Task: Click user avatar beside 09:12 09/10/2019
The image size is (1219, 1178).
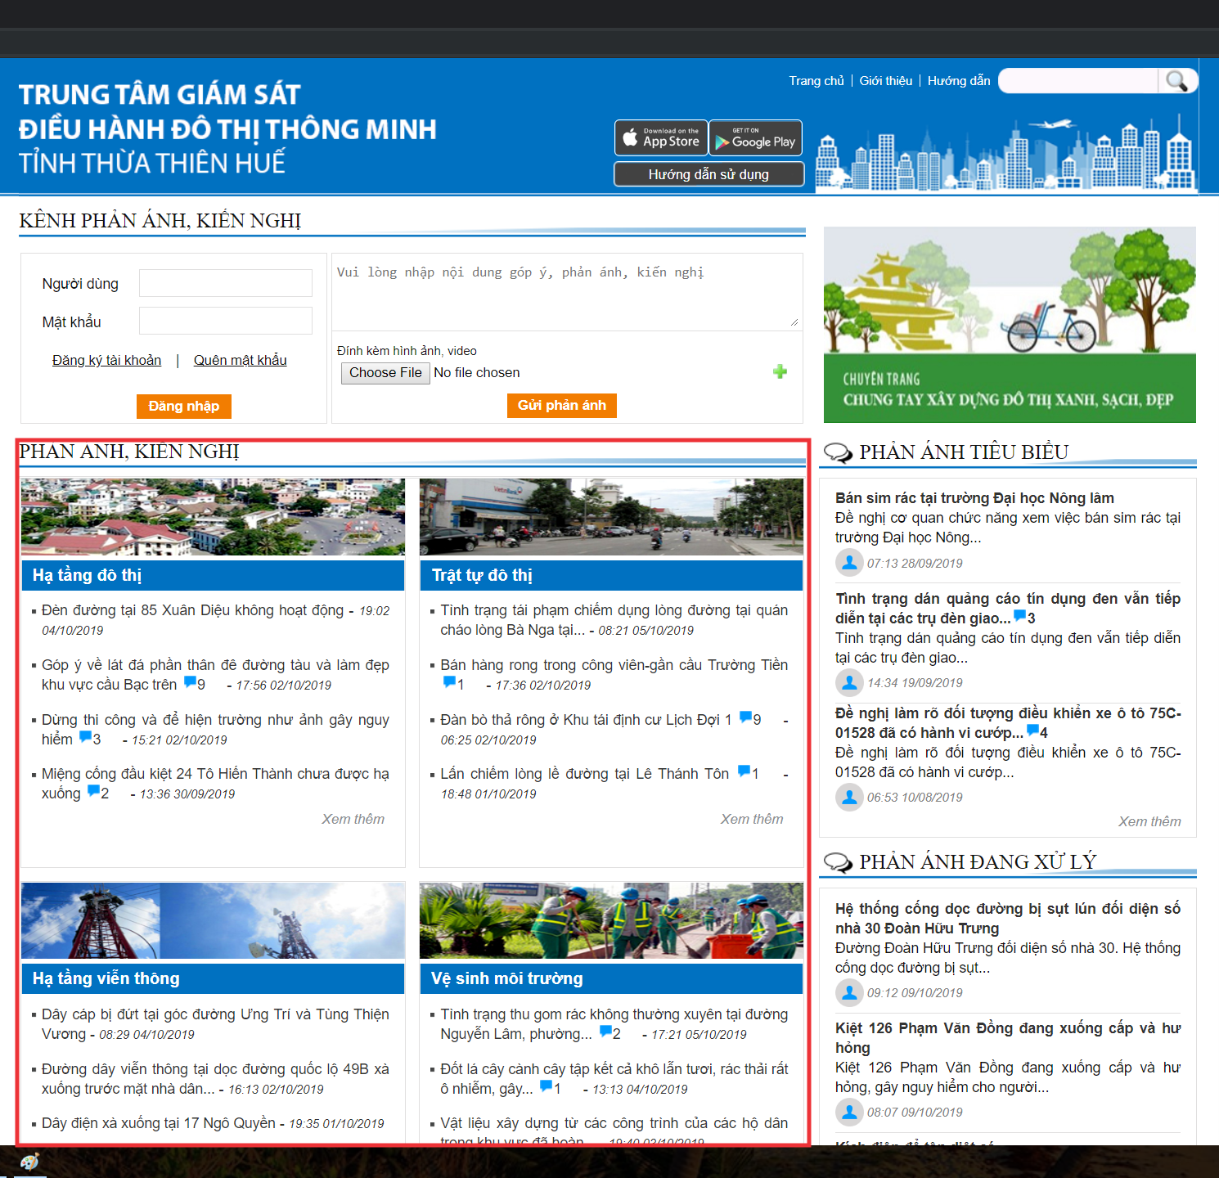Action: [849, 992]
